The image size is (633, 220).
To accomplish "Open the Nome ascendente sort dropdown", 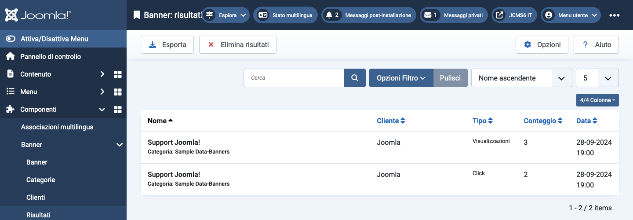I will click(x=521, y=78).
